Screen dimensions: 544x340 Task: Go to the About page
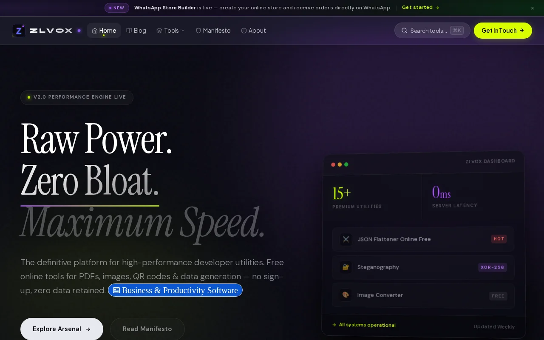pyautogui.click(x=253, y=31)
